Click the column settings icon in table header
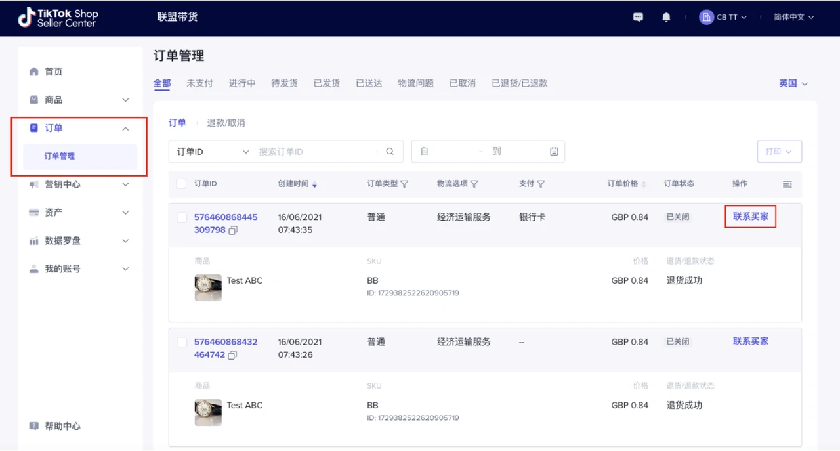Viewport: 840px width, 451px height. (787, 184)
